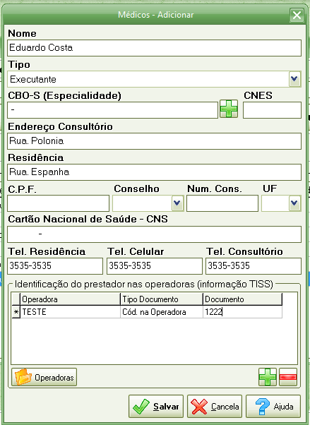Expand the Tipo dropdown arrow
This screenshot has width=310, height=425.
294,79
